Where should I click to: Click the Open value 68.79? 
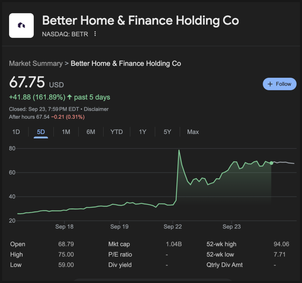[66, 244]
